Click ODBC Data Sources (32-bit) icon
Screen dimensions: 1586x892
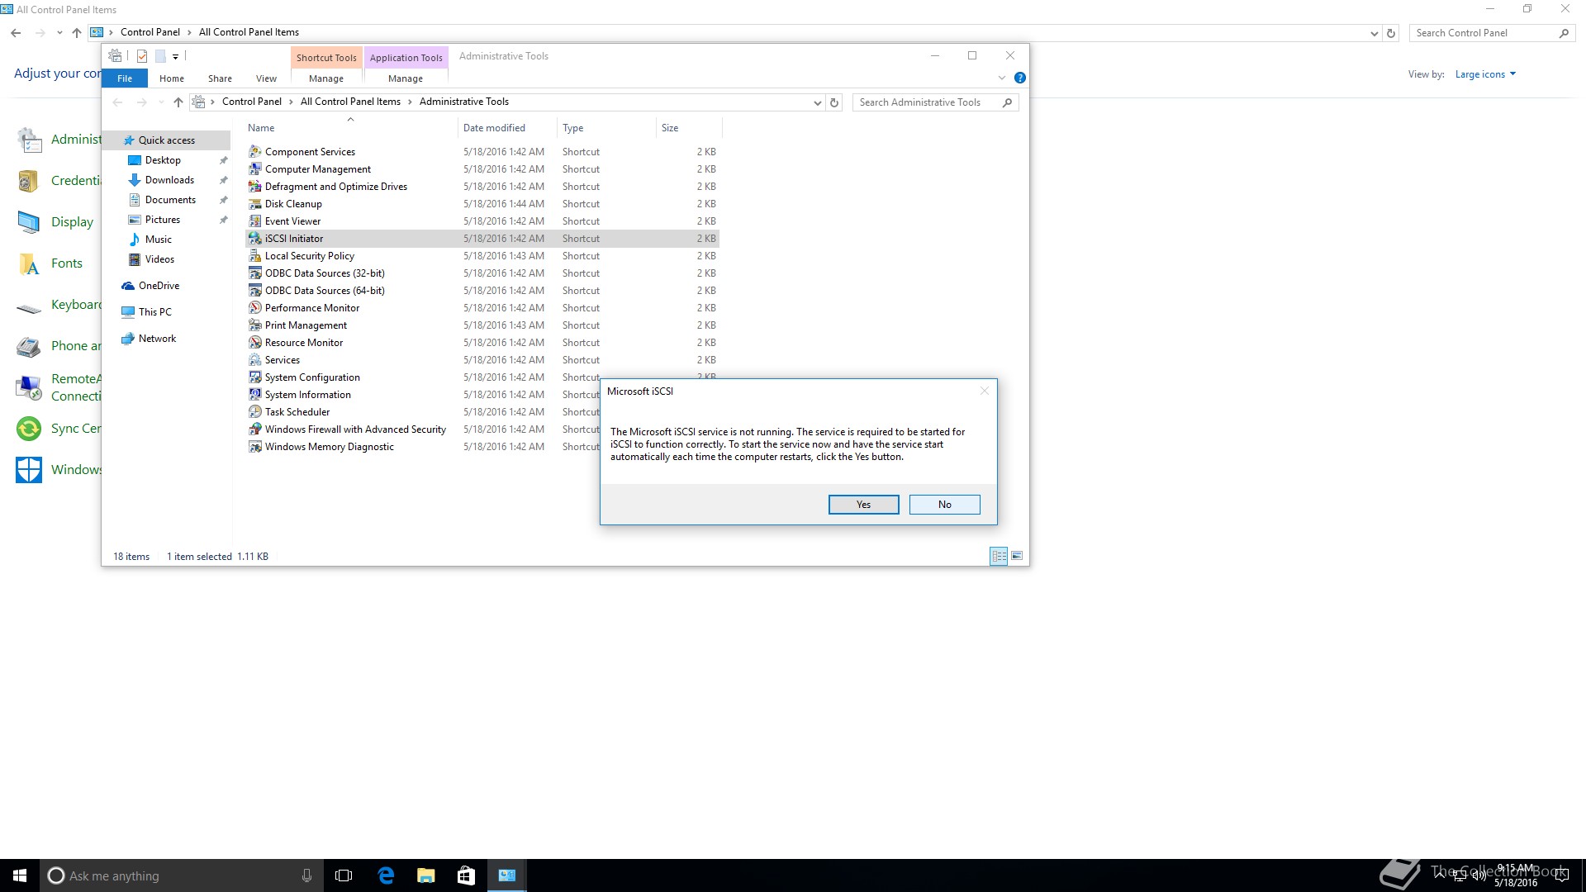click(x=255, y=273)
